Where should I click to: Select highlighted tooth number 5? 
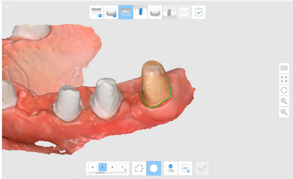[102, 167]
